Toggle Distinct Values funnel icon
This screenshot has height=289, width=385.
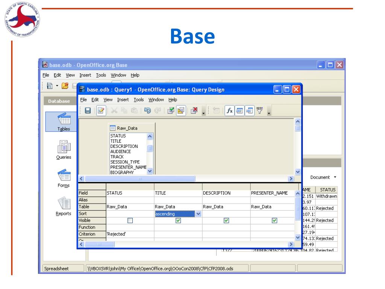point(259,111)
